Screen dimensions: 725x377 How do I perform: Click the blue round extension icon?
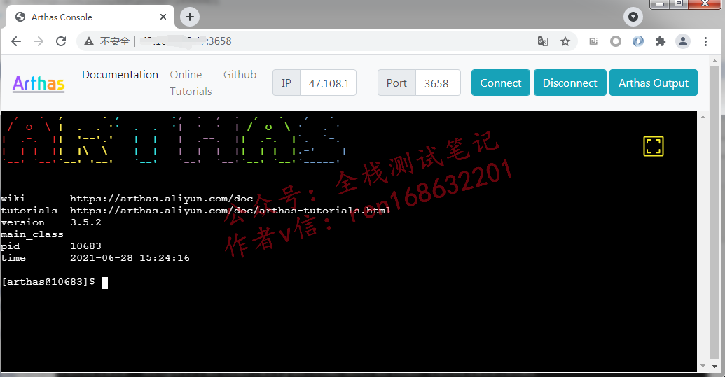pos(638,41)
